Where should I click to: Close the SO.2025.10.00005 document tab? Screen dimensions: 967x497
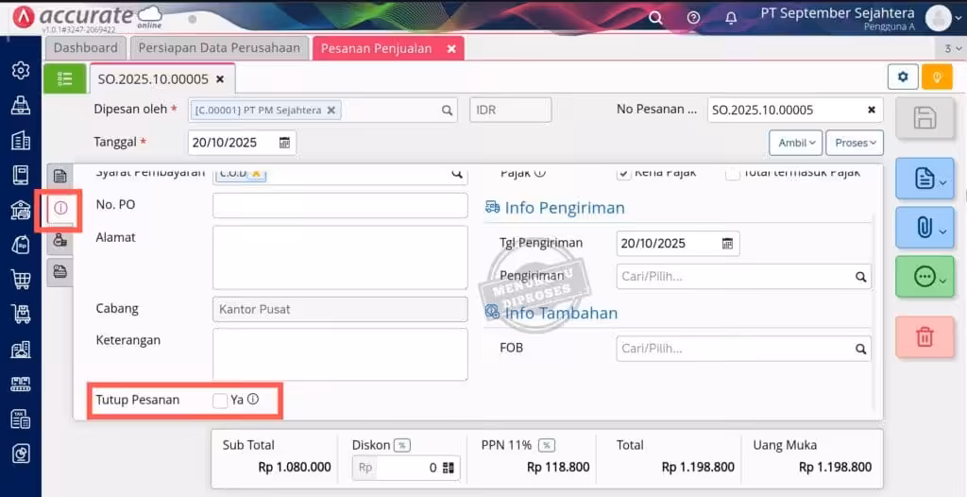point(220,79)
